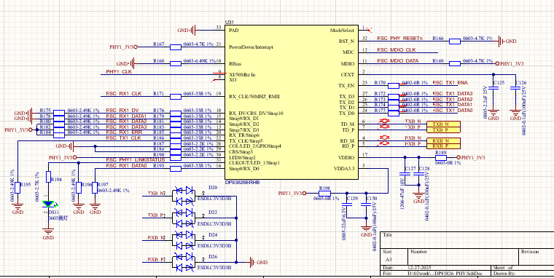554x278 pixels.
Task: Select the green LED DS11 symbol
Action: pyautogui.click(x=49, y=204)
